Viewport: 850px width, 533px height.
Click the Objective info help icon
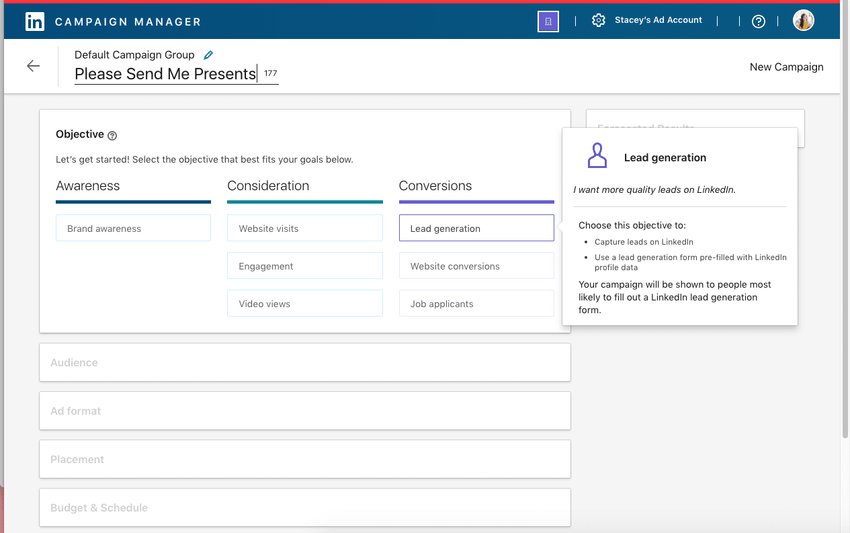pos(112,136)
